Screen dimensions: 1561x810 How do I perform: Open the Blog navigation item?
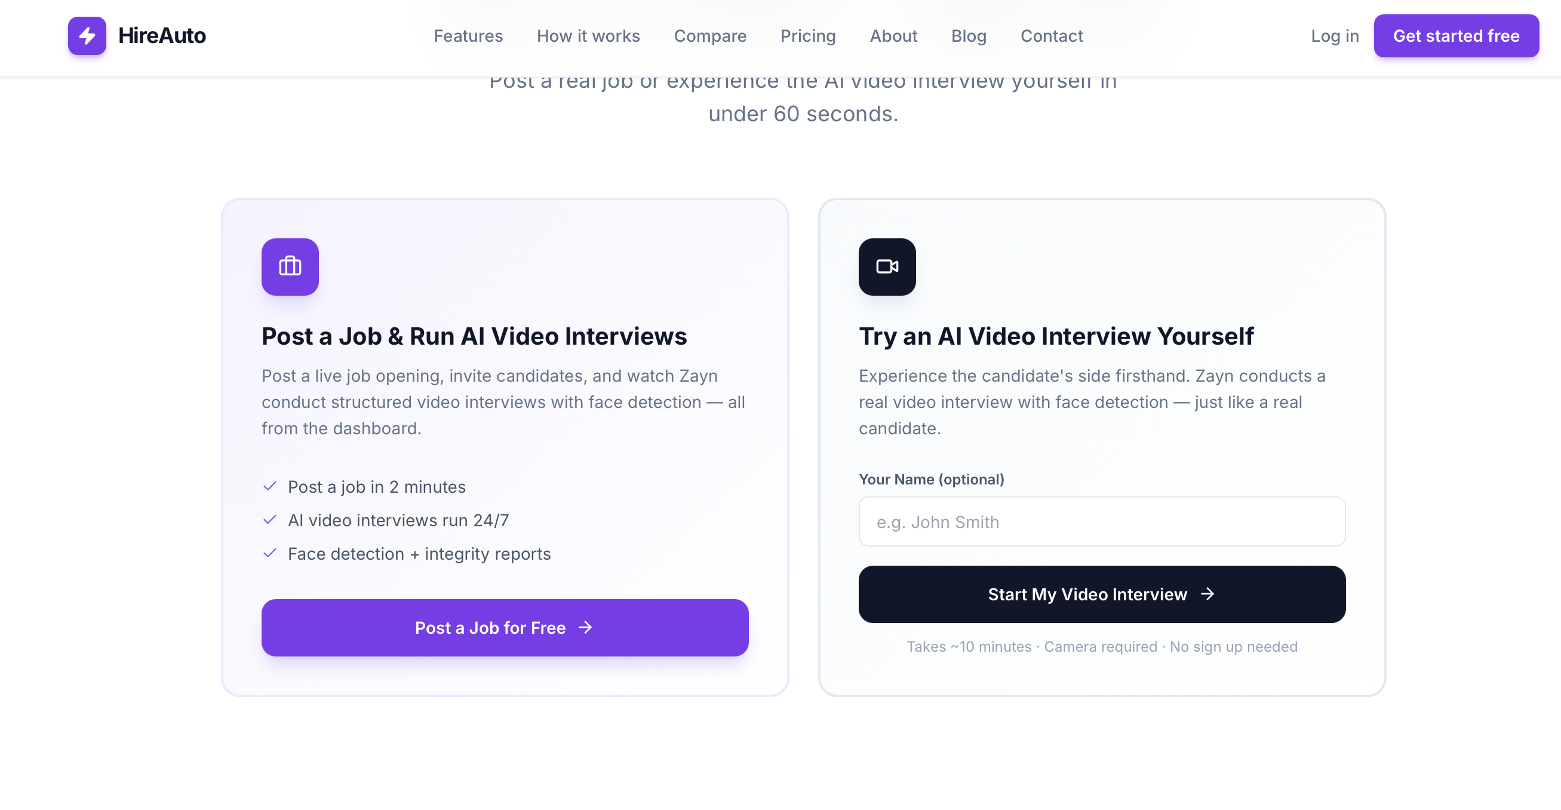[x=969, y=36]
